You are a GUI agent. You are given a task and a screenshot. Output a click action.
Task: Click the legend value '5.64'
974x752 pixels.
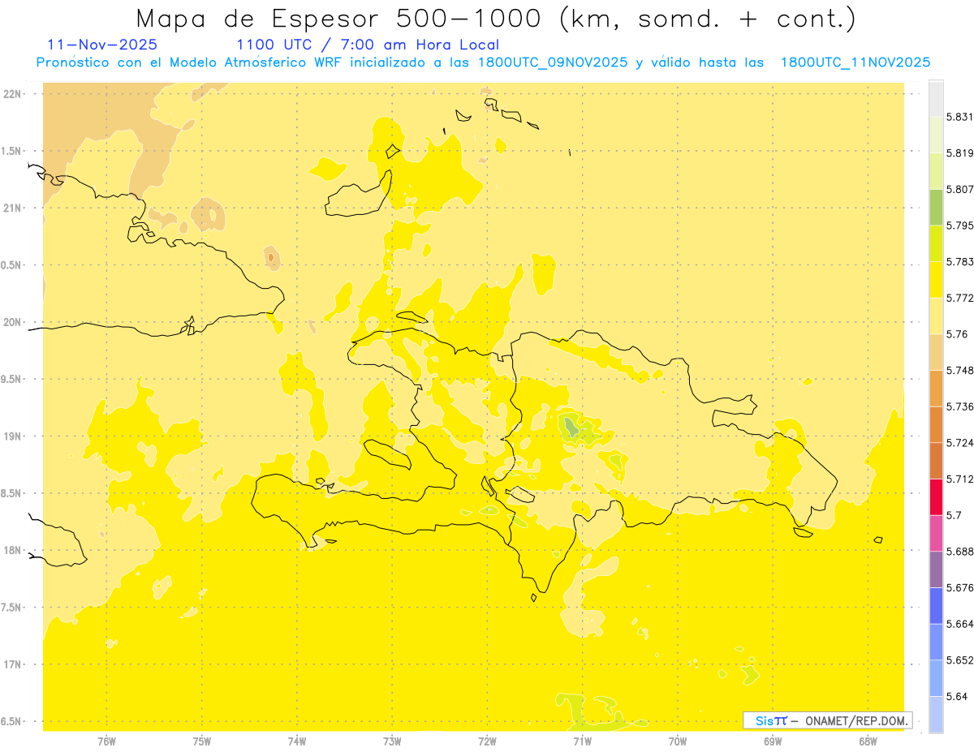coord(957,696)
